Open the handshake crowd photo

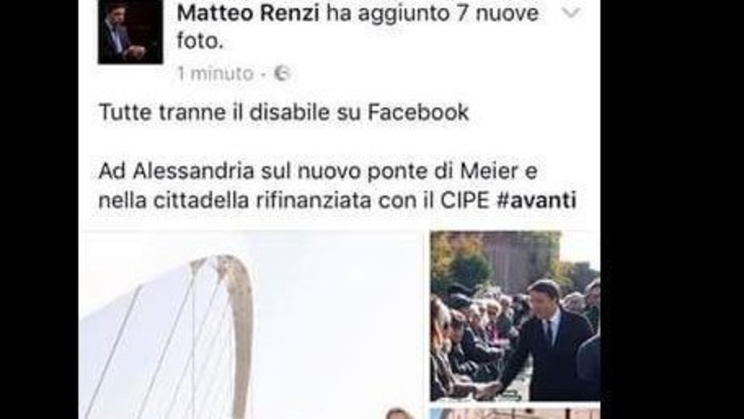[x=515, y=316]
